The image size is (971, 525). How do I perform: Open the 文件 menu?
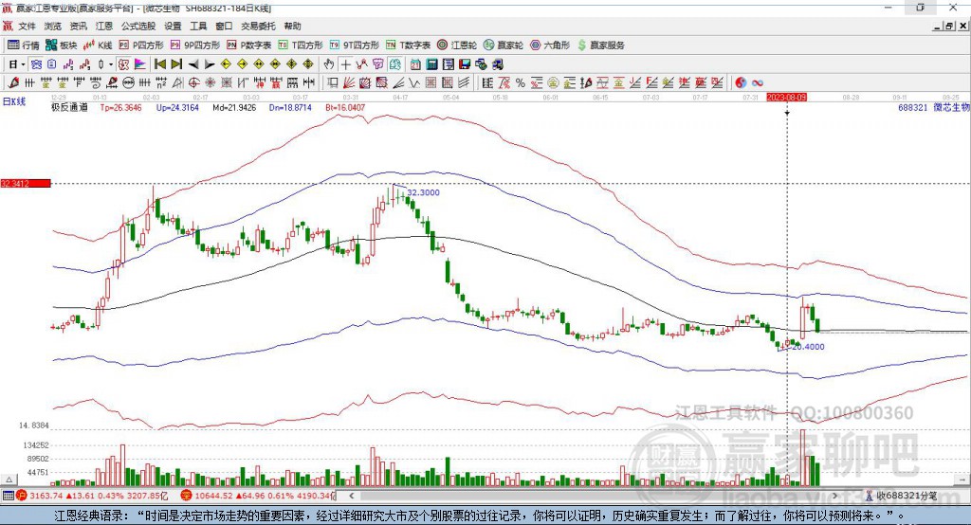click(x=27, y=26)
